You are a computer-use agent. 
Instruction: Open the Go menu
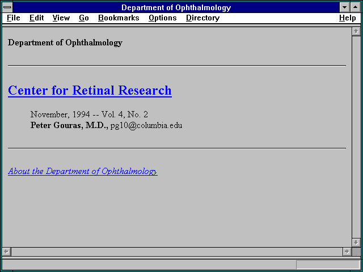tap(84, 18)
